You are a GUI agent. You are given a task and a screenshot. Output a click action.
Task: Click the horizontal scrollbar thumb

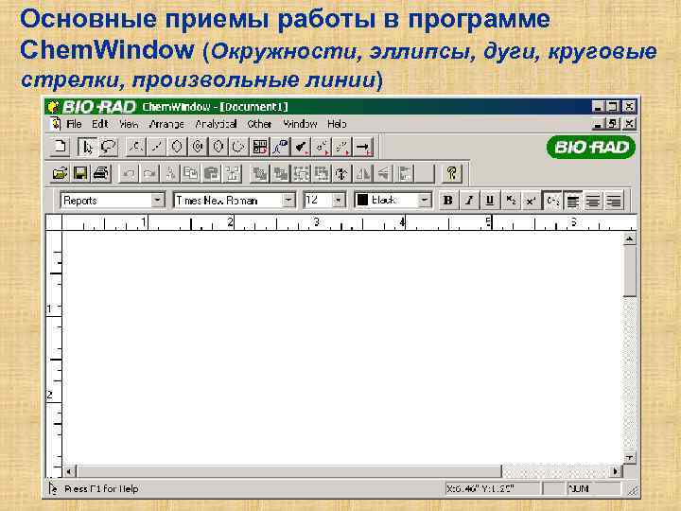(x=289, y=471)
